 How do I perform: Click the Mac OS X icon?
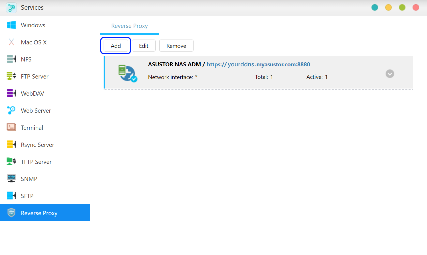click(x=11, y=42)
